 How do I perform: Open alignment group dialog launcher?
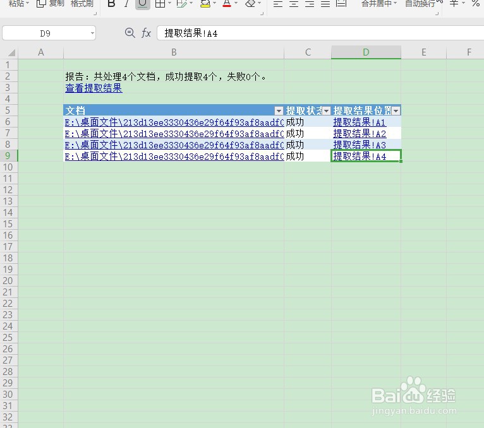click(x=437, y=13)
